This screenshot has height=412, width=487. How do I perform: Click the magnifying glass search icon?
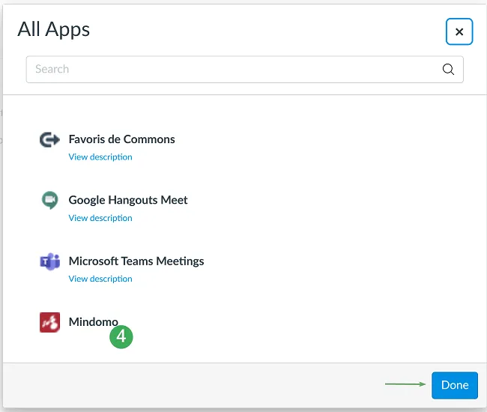pyautogui.click(x=448, y=69)
